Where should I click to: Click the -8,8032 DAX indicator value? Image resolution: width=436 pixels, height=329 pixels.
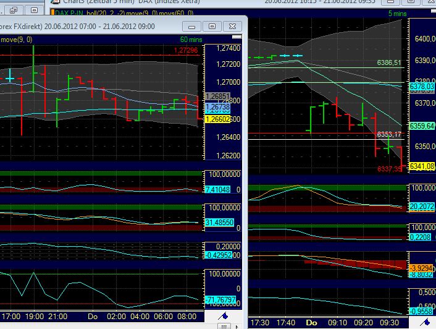click(421, 275)
